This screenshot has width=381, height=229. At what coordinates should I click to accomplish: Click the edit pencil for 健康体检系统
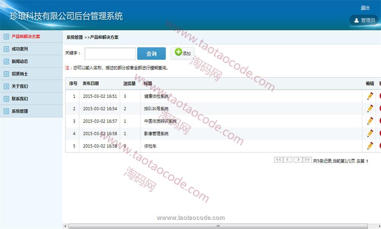[370, 96]
